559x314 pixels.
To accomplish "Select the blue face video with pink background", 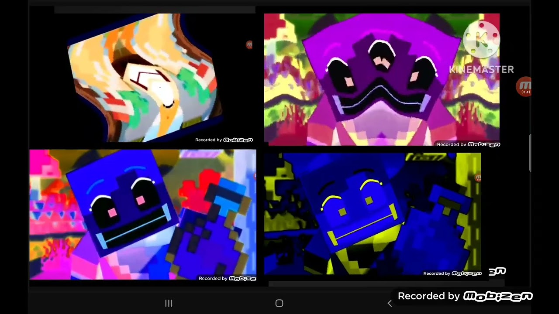I will (x=143, y=215).
